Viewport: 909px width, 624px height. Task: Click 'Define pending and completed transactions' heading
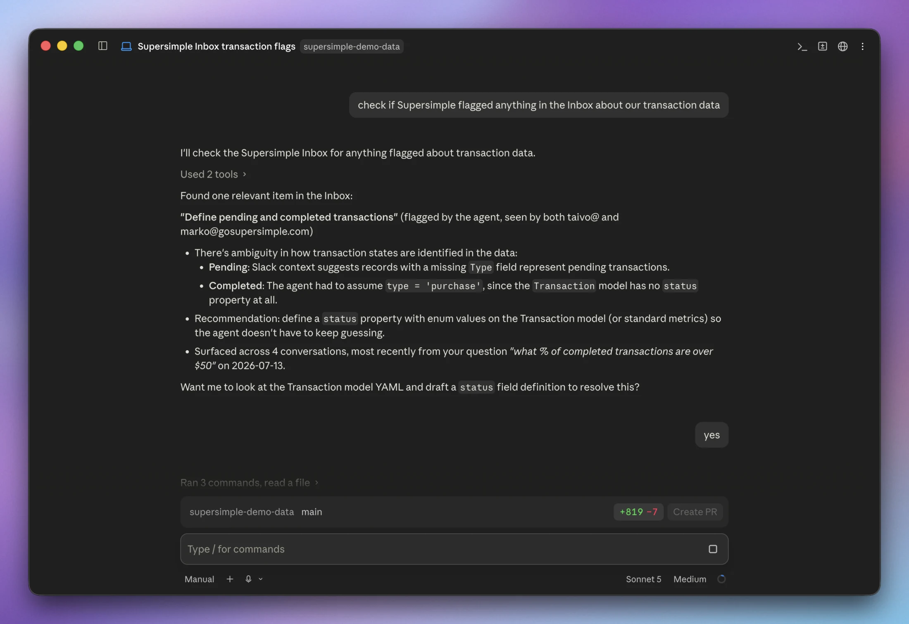(289, 217)
